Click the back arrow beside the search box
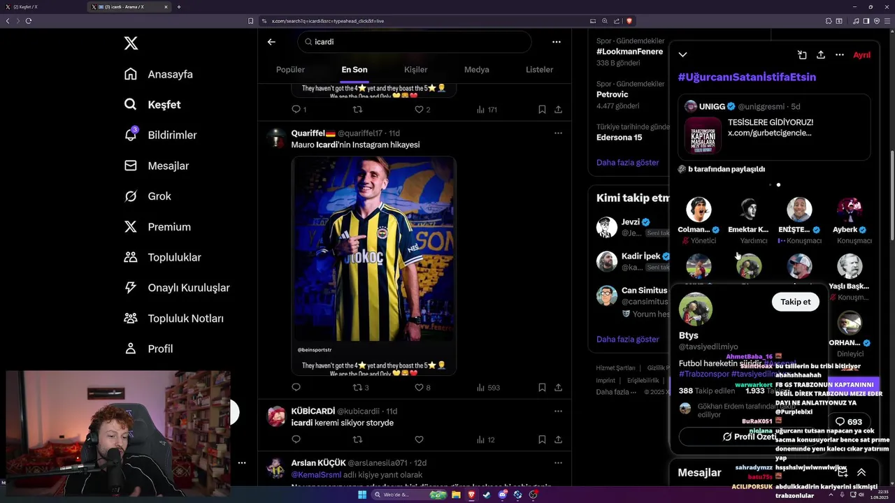This screenshot has width=895, height=503. (x=271, y=42)
